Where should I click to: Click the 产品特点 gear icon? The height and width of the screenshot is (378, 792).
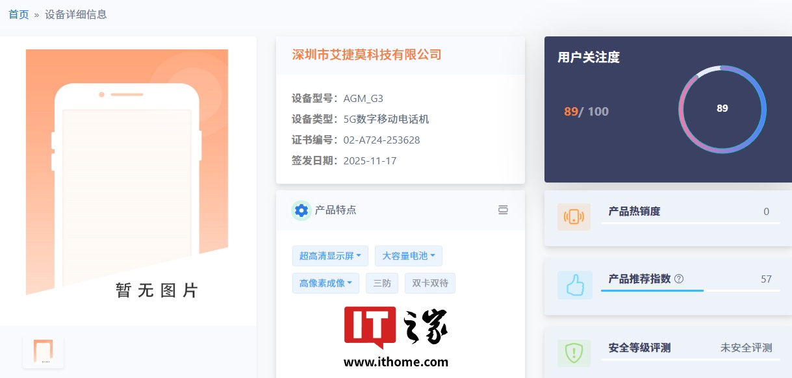[x=301, y=210]
